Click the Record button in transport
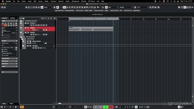 point(111,107)
